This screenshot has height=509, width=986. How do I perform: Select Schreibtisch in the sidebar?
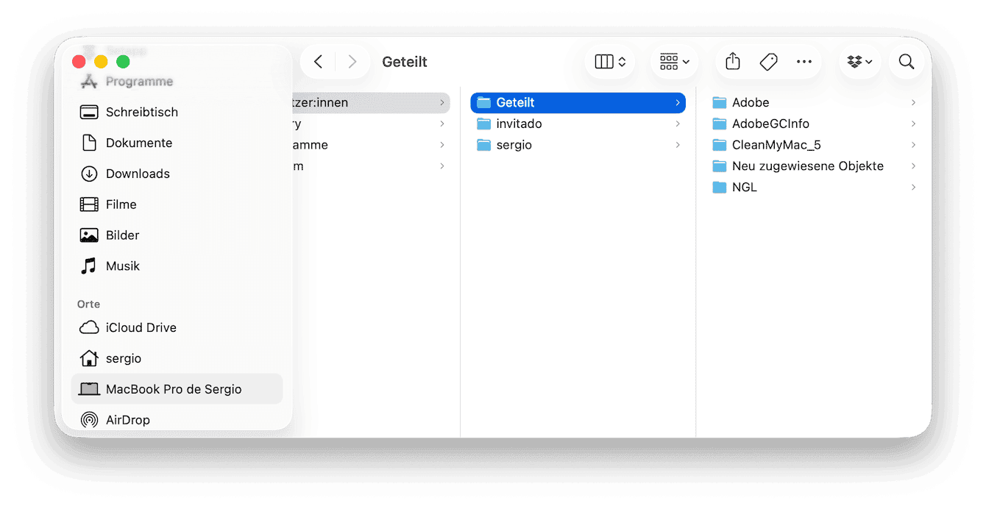pyautogui.click(x=141, y=112)
